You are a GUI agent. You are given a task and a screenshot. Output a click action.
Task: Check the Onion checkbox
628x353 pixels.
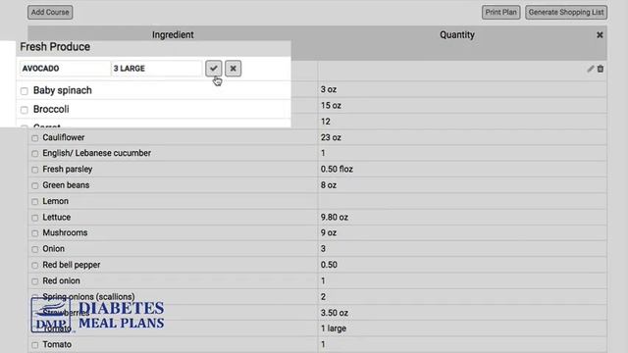(x=35, y=249)
